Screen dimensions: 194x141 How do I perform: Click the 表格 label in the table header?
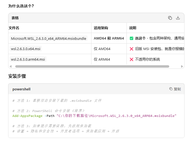click(15, 18)
